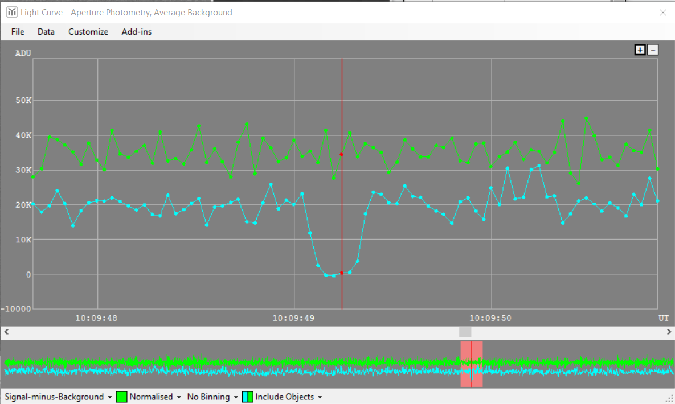This screenshot has height=404, width=675.
Task: Click the cyan Include Objects icon
Action: [248, 397]
